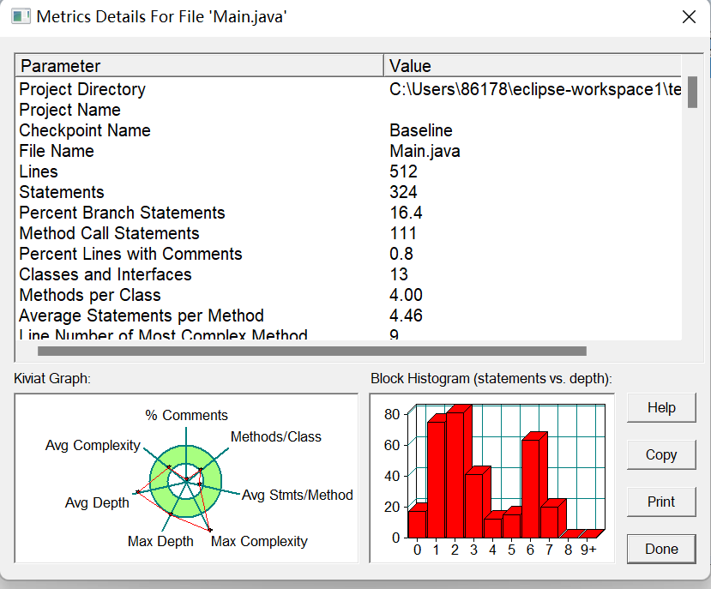Click the Max Depth label

point(160,541)
